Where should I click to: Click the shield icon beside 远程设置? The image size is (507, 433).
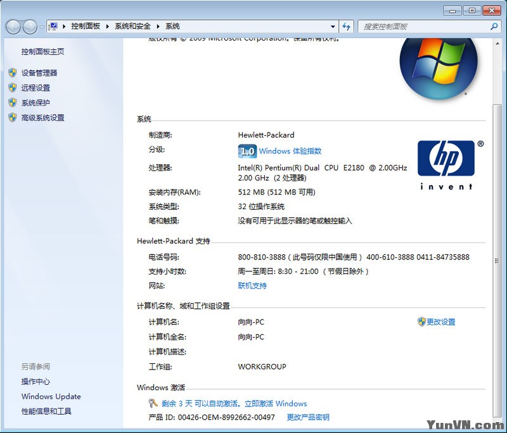pos(13,87)
